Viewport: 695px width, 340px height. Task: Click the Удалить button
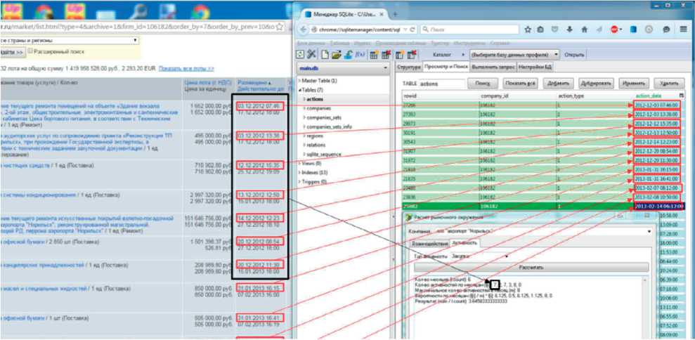[x=669, y=84]
